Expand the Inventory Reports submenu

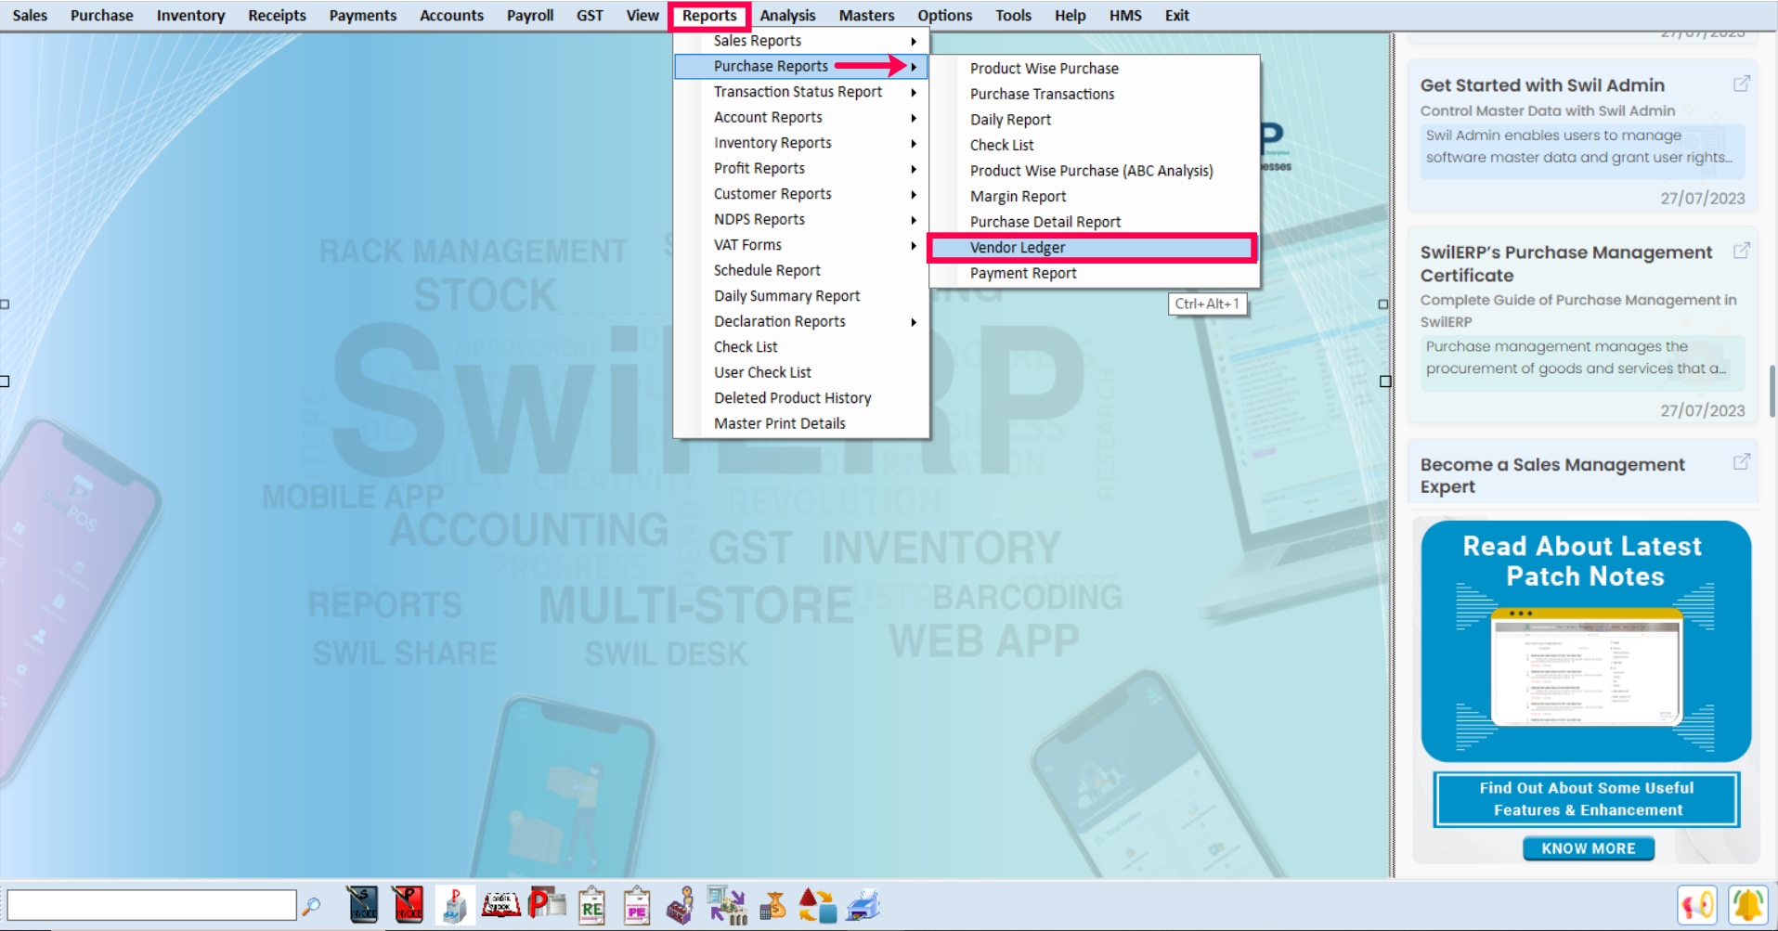[x=802, y=143]
